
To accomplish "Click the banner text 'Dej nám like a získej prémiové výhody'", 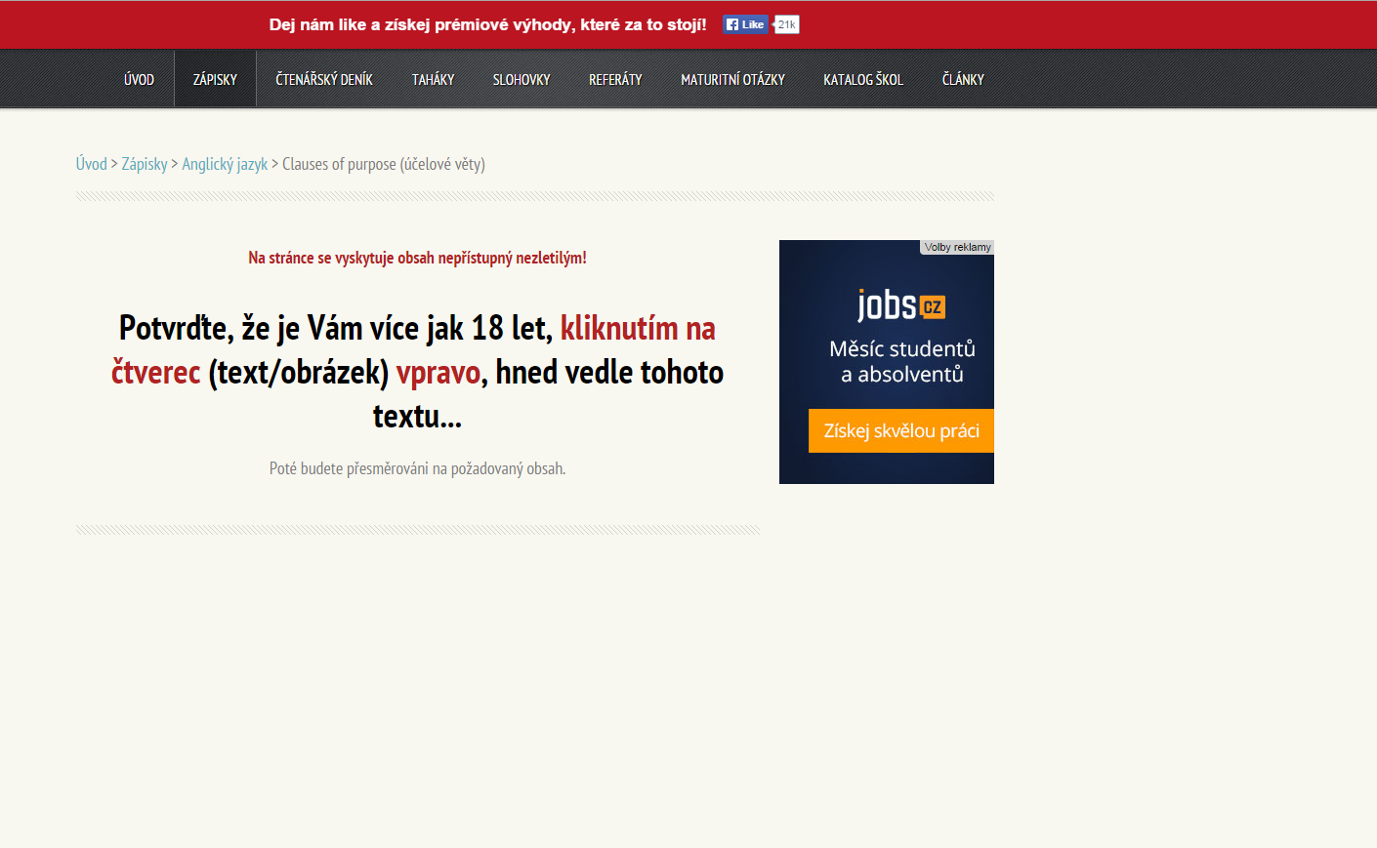I will tap(487, 24).
